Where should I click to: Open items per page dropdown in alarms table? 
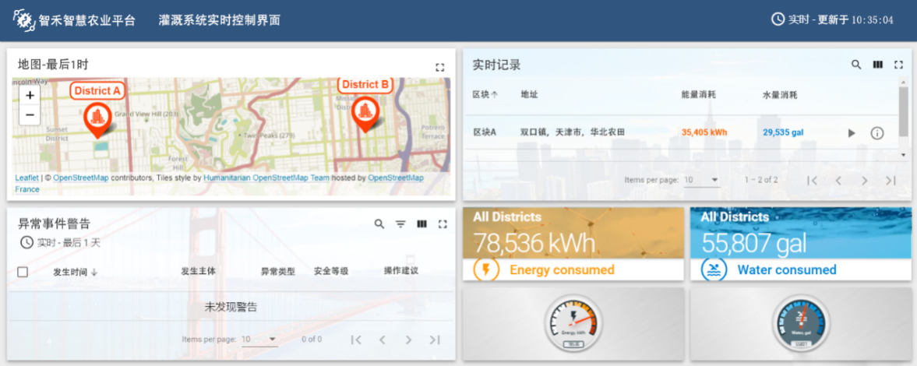click(259, 340)
